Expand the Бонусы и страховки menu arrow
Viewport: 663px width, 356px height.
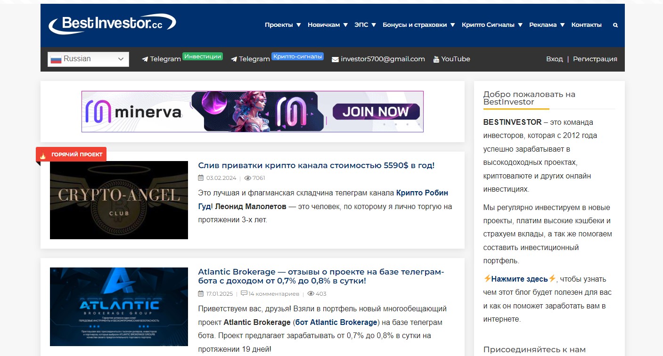[452, 25]
